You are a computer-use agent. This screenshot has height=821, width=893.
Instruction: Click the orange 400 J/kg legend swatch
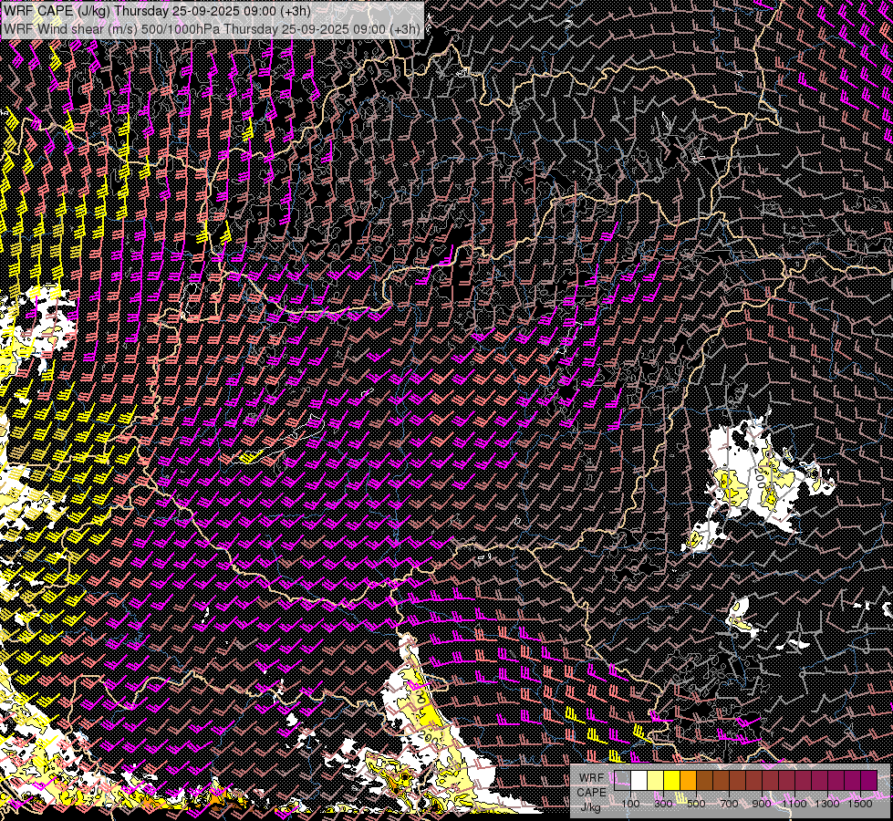point(688,780)
